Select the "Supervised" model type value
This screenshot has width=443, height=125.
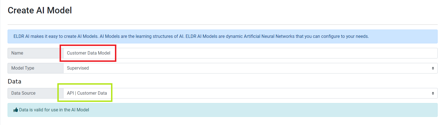click(x=78, y=68)
